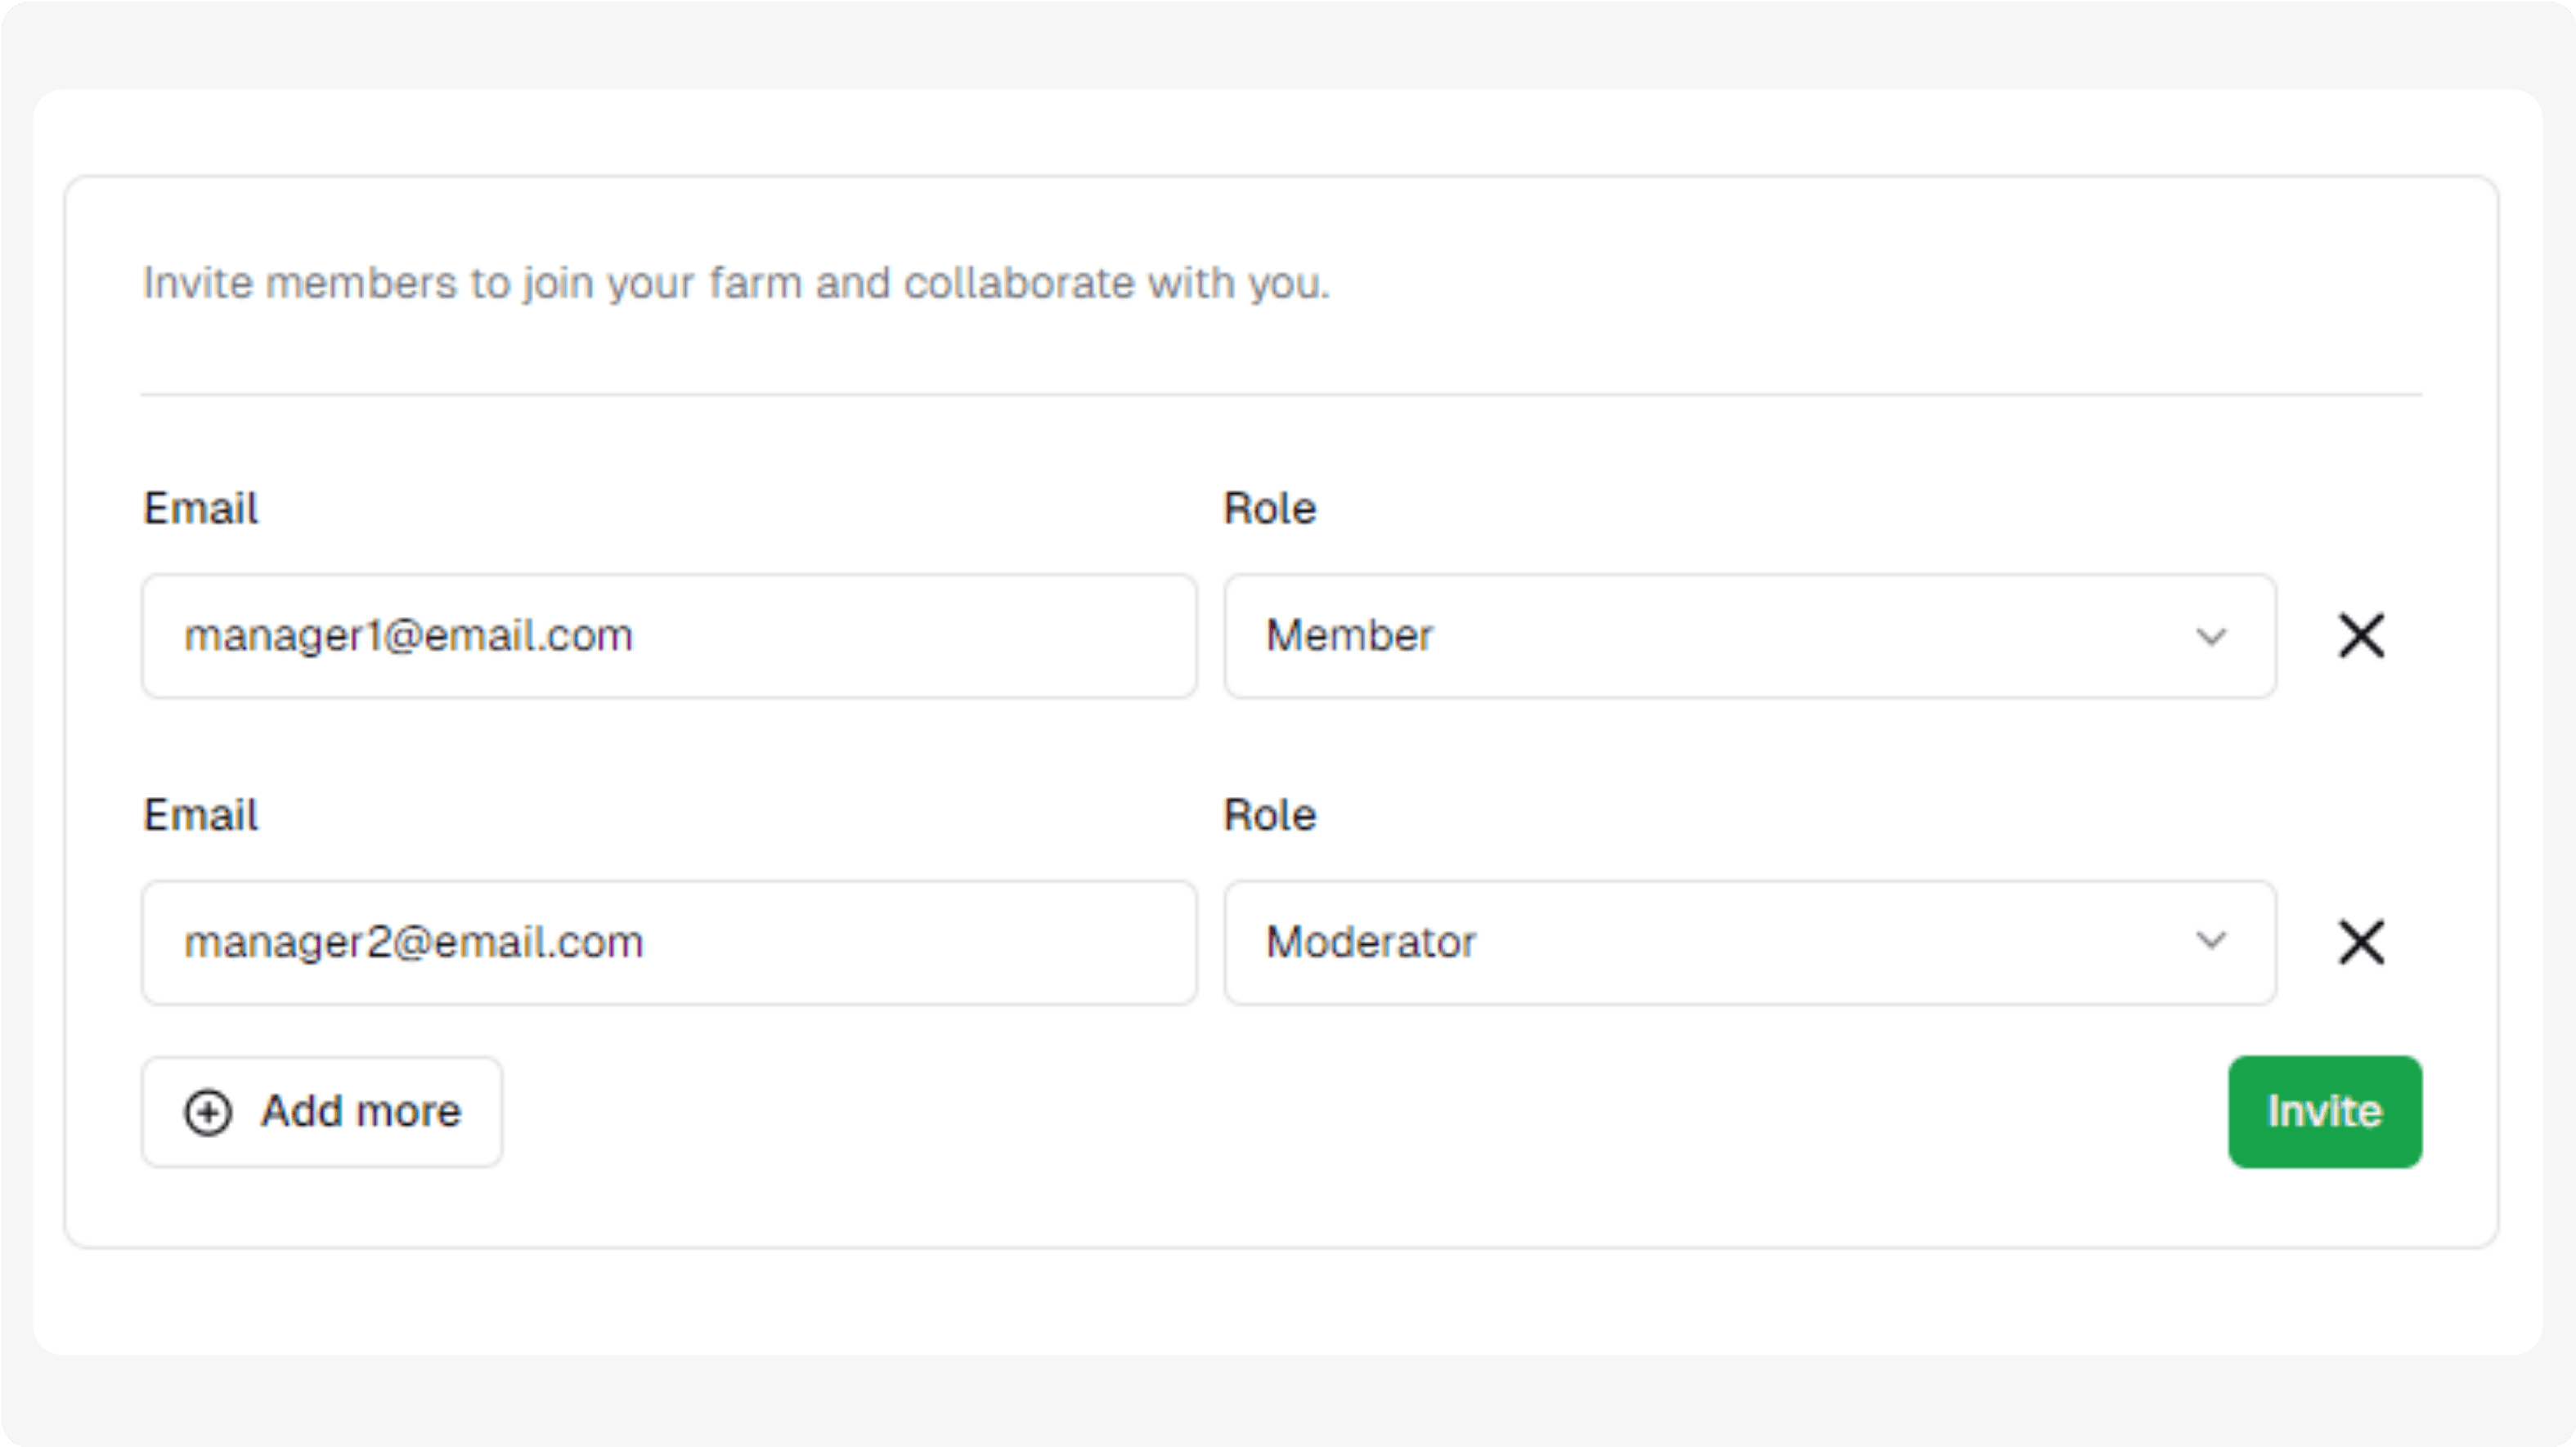Remove the manager1@email.com invite row
Screen dimensions: 2576x1447
click(x=2361, y=636)
